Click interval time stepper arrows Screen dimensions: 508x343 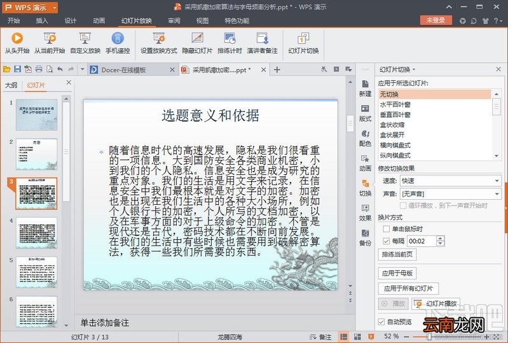tap(441, 241)
